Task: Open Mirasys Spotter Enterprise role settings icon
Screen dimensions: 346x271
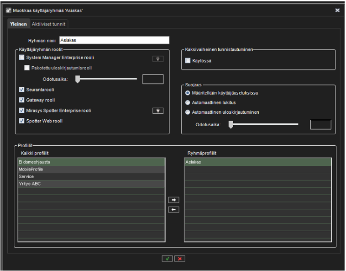Action: 157,111
